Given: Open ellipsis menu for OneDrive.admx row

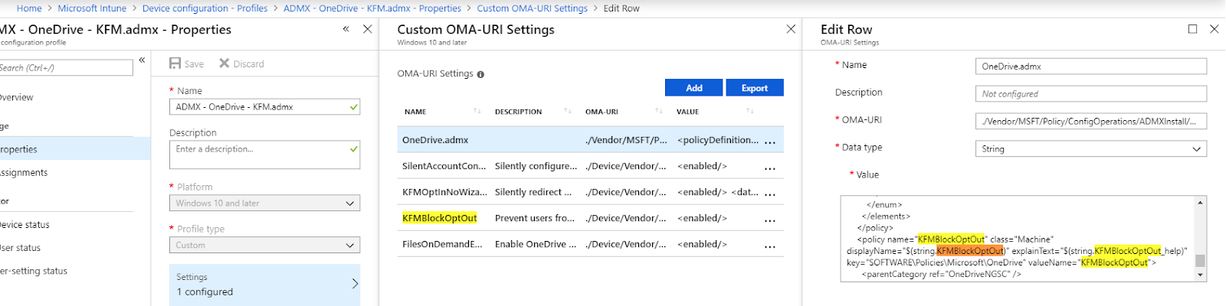Looking at the screenshot, I should (769, 141).
